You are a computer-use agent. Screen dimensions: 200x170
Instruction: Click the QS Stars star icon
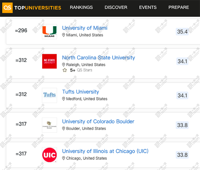point(65,70)
